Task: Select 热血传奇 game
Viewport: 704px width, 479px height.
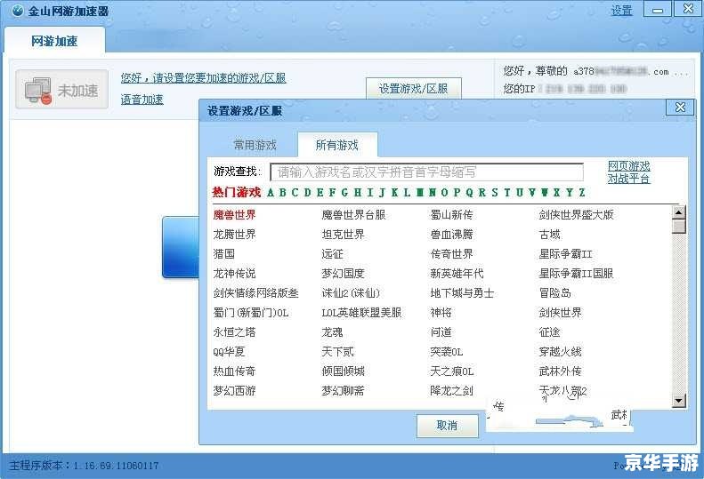Action: tap(234, 371)
